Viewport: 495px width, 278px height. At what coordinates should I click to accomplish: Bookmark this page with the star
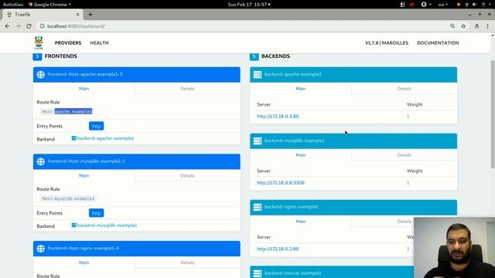(x=463, y=26)
